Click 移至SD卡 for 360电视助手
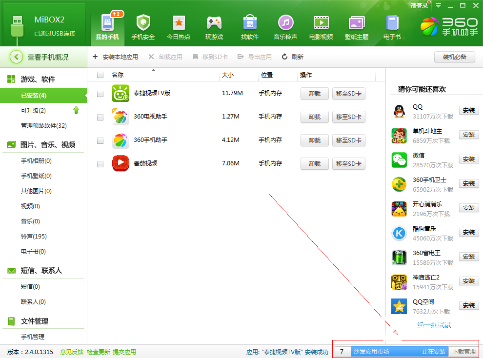The height and width of the screenshot is (358, 483). 349,117
